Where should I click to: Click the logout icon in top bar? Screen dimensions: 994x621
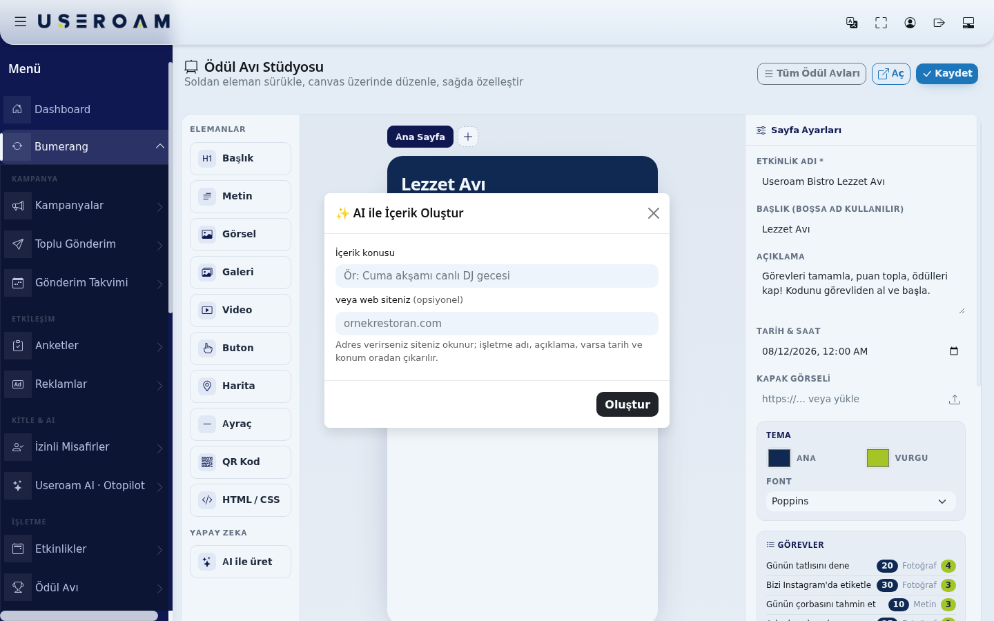point(939,23)
